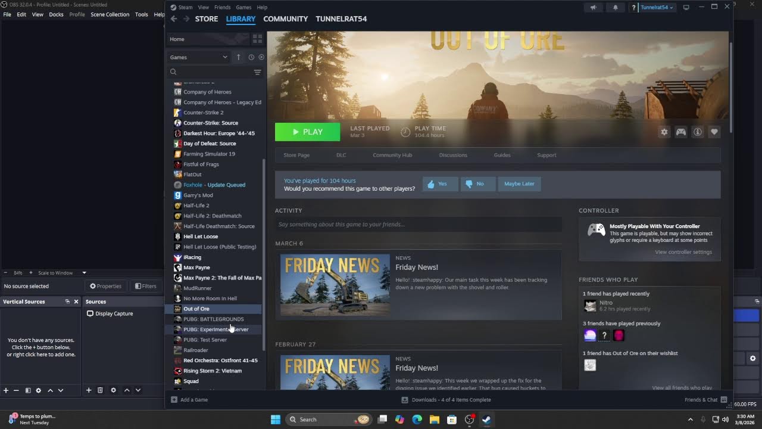
Task: Move source down in Sources dock
Action: point(138,390)
